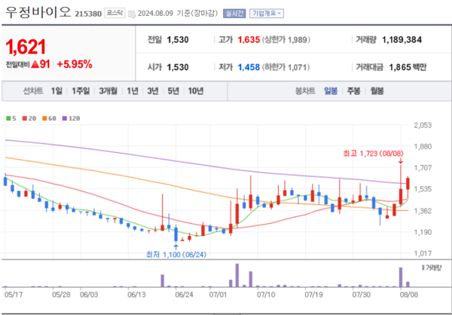Click the tallest volume bar after 07/01
The height and width of the screenshot is (315, 452).
237,276
